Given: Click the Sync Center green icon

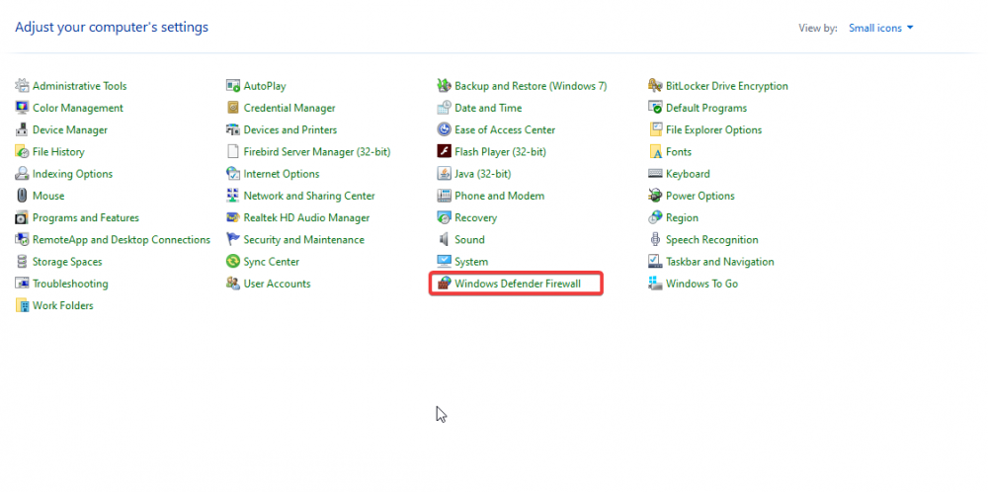Looking at the screenshot, I should point(233,262).
